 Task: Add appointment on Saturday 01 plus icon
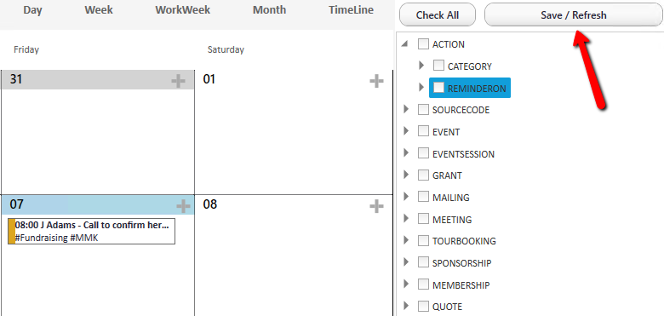tap(376, 80)
